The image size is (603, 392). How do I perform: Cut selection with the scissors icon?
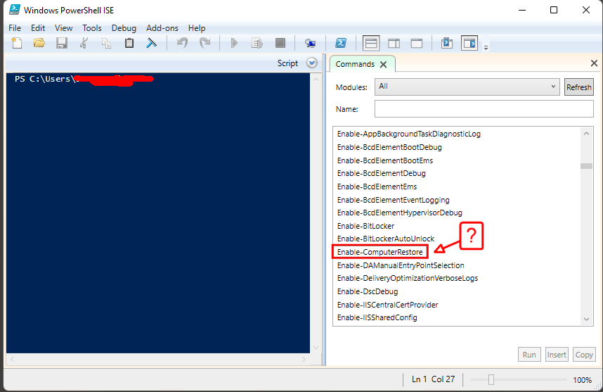84,43
